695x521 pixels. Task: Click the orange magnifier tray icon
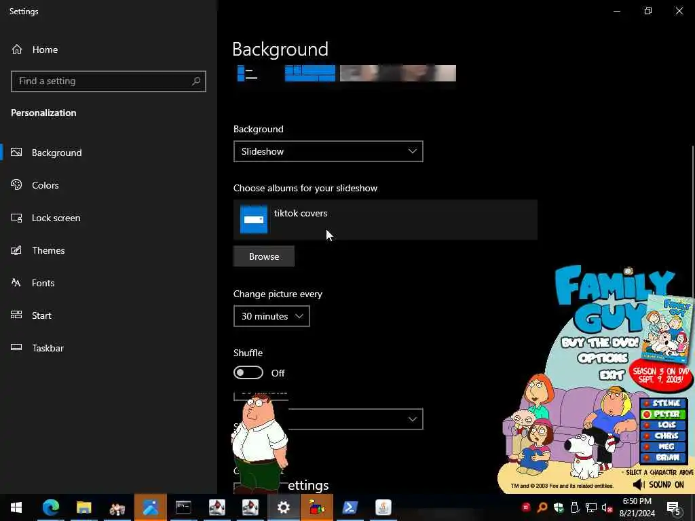click(x=542, y=507)
